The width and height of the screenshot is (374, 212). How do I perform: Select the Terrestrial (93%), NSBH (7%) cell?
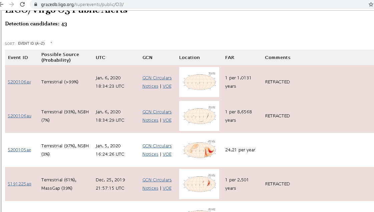point(65,116)
